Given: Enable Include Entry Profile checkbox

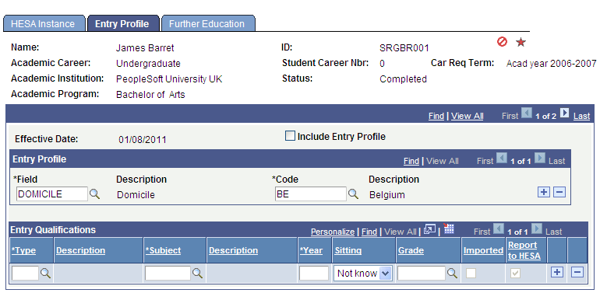Looking at the screenshot, I should 290,136.
